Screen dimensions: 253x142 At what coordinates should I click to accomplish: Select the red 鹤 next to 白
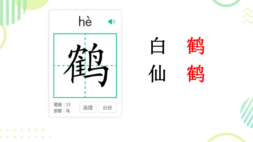point(196,46)
